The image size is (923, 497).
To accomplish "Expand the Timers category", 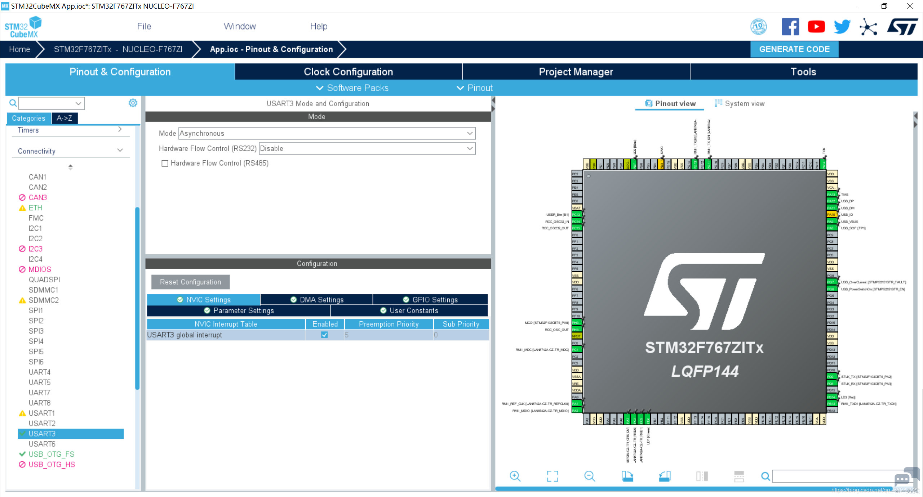I will pos(120,129).
